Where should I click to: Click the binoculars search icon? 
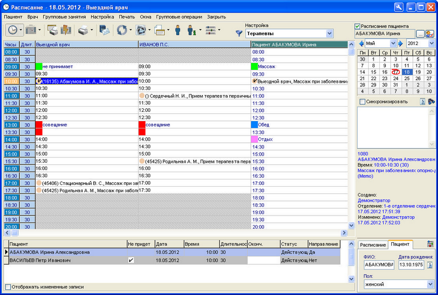431,102
